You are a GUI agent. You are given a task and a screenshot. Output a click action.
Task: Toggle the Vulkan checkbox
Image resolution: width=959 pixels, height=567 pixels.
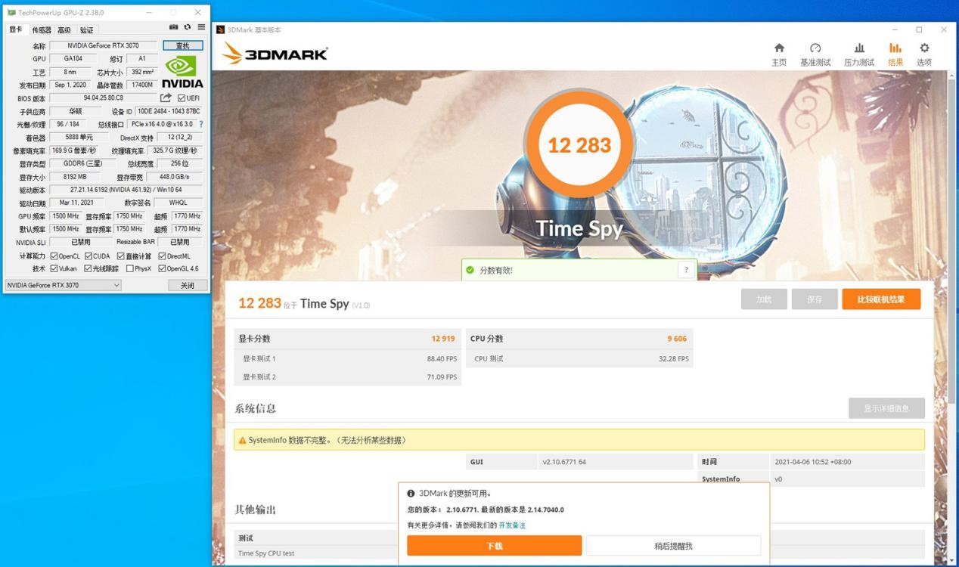(x=54, y=268)
